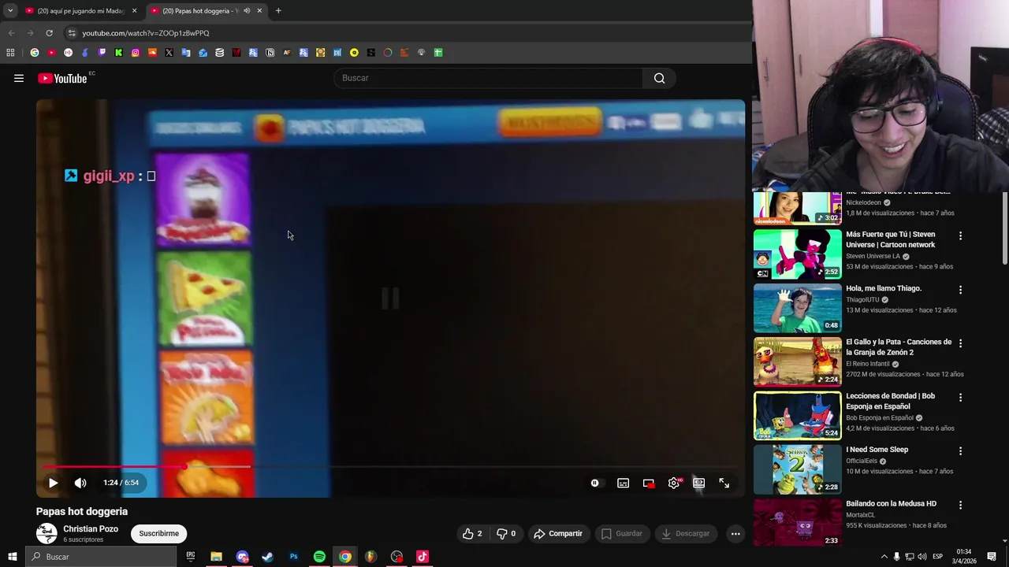Viewport: 1009px width, 567px height.
Task: Open the X (Twitter) bookmark
Action: (169, 53)
